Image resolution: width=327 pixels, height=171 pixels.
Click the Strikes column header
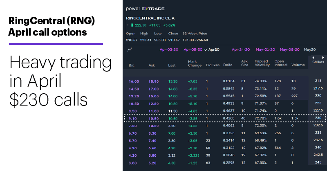[x=318, y=62]
